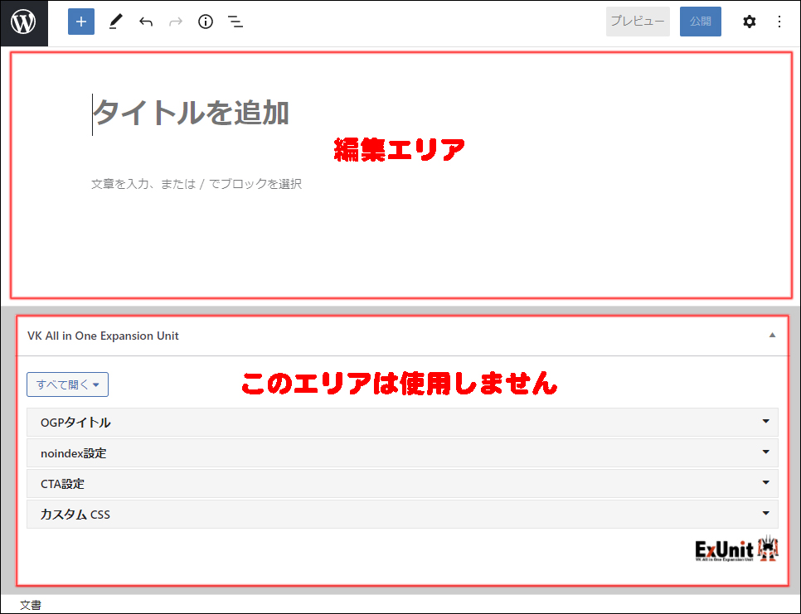Select the pencil edit tool
Image resolution: width=801 pixels, height=614 pixels.
click(114, 22)
